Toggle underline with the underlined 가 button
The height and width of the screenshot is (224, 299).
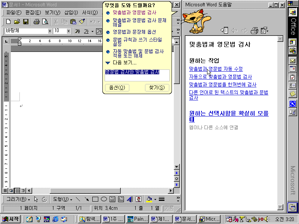pyautogui.click(x=86, y=31)
